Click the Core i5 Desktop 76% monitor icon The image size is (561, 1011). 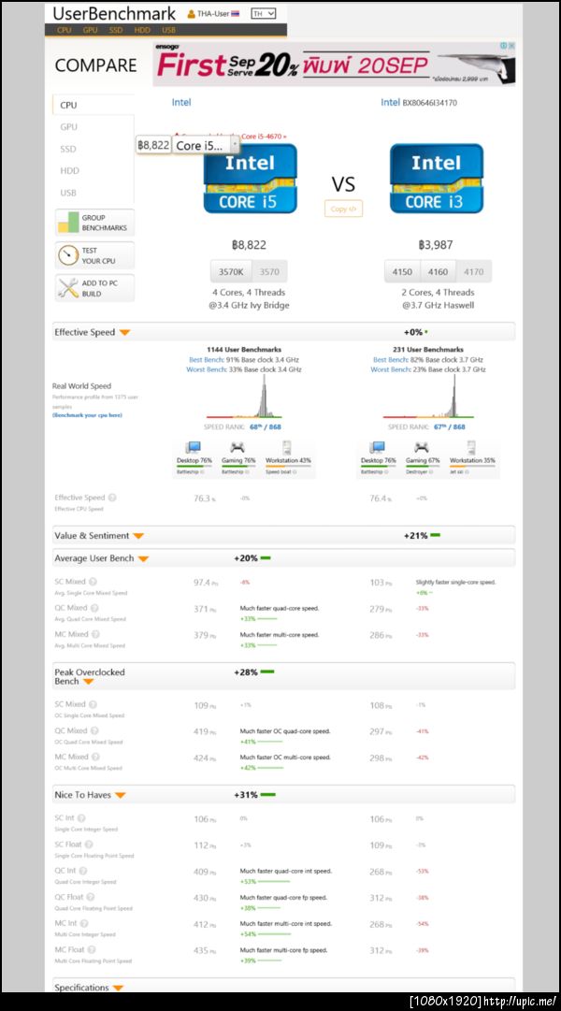193,447
